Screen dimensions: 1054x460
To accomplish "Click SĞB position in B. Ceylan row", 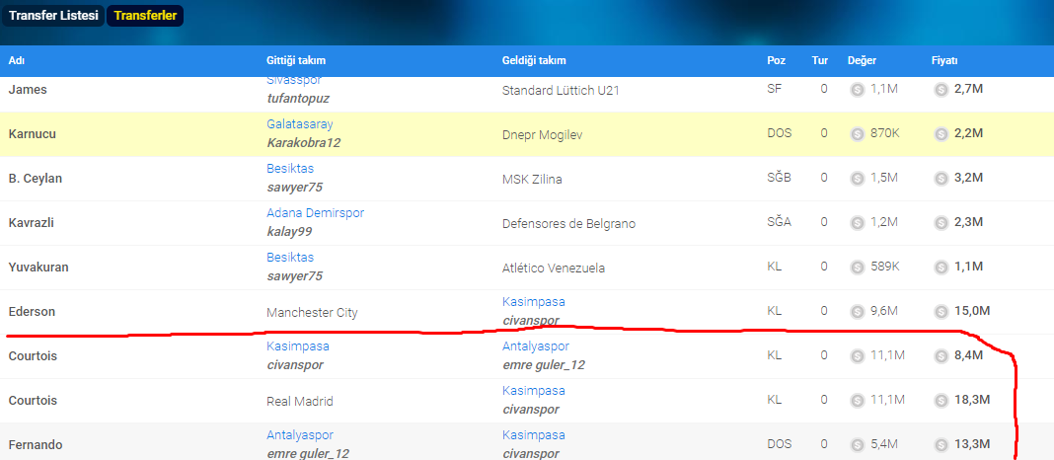I will [779, 179].
